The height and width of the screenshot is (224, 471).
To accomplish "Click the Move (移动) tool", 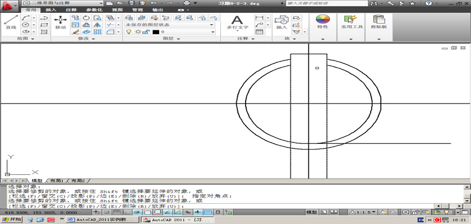I will pos(60,22).
